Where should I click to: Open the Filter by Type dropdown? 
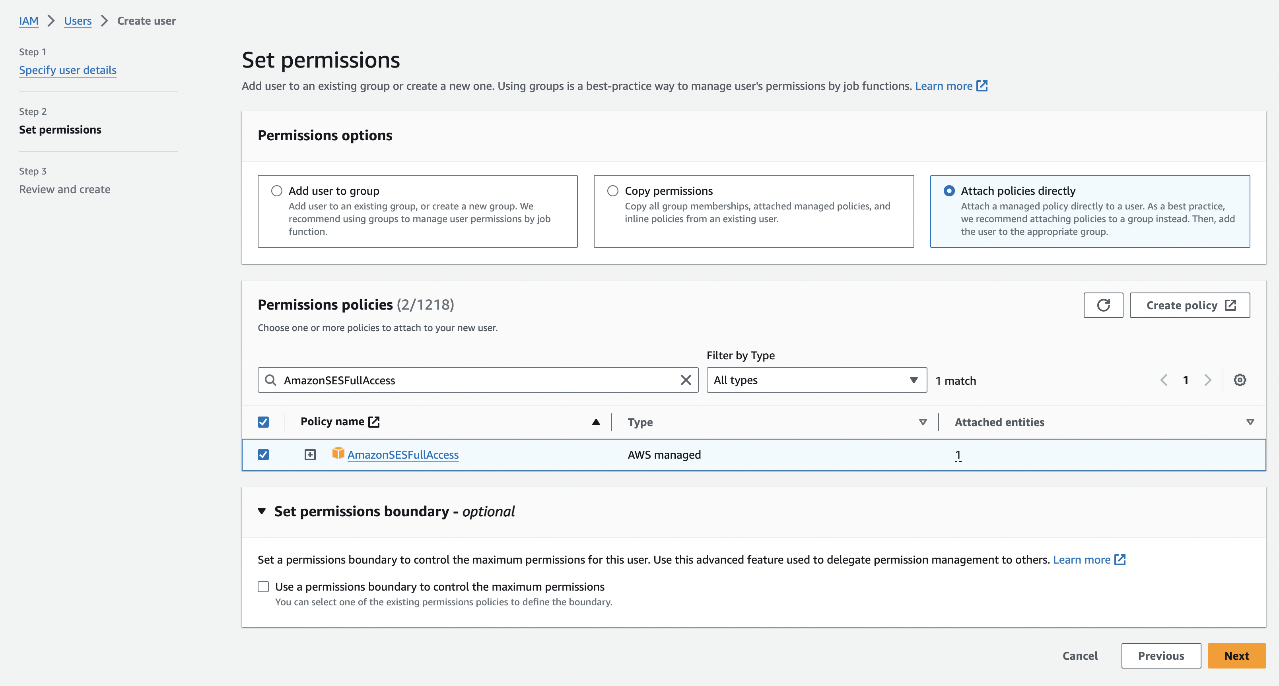(x=816, y=380)
